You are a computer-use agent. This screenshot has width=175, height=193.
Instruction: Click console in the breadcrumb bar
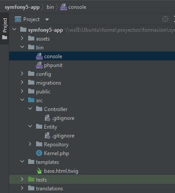pos(77,7)
